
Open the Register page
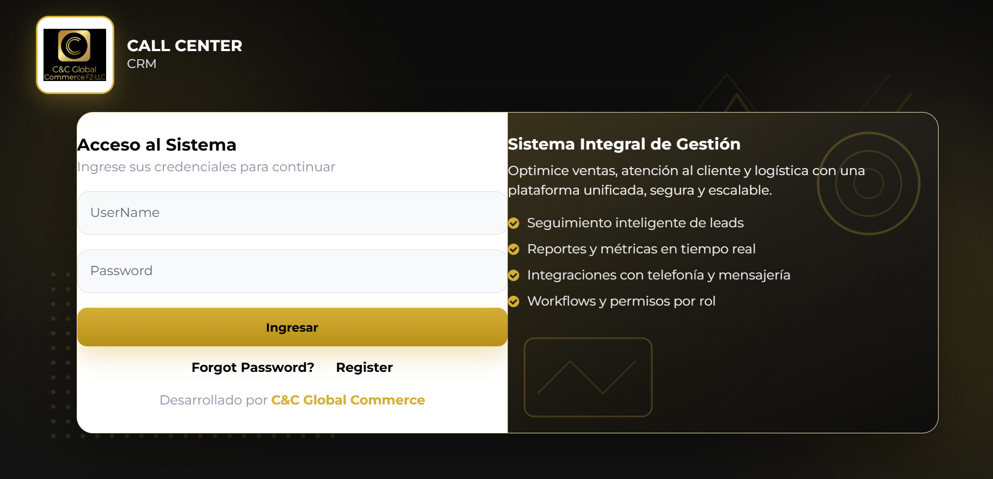364,367
